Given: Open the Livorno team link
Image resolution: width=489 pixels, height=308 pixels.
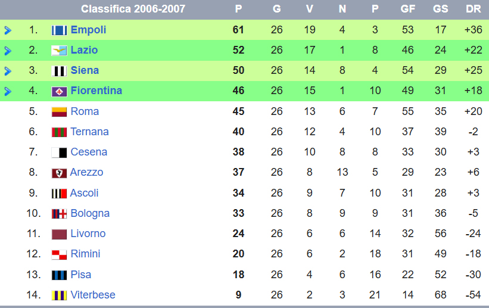Looking at the screenshot, I should point(88,234).
